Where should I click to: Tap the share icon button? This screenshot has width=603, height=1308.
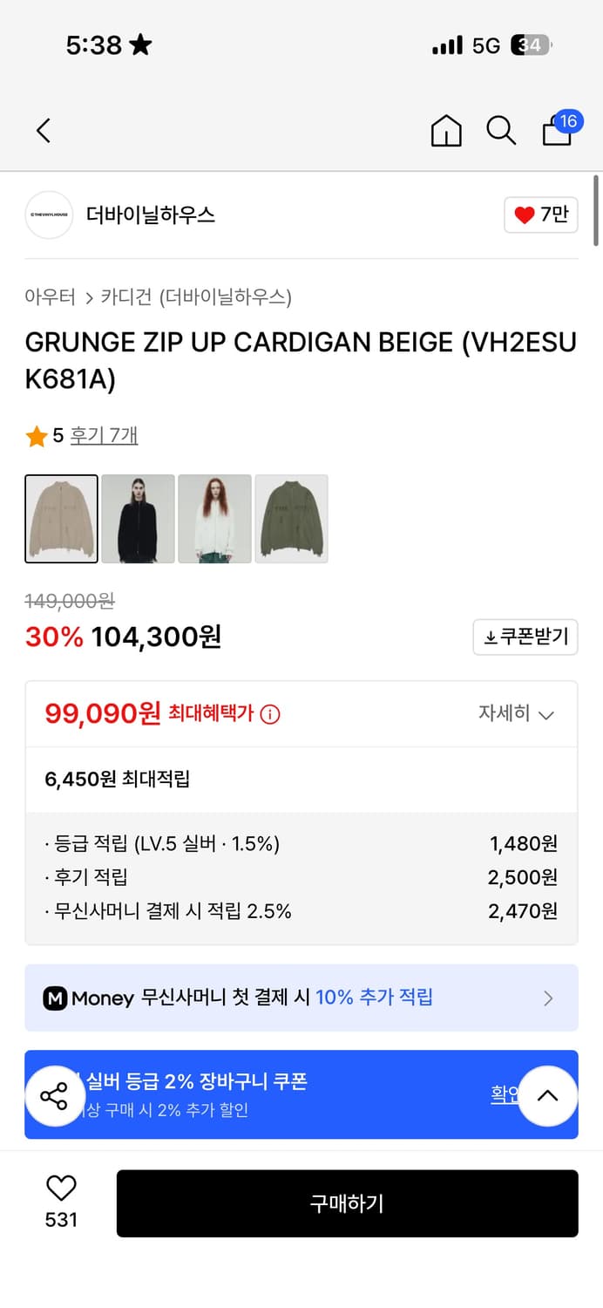pos(54,1096)
